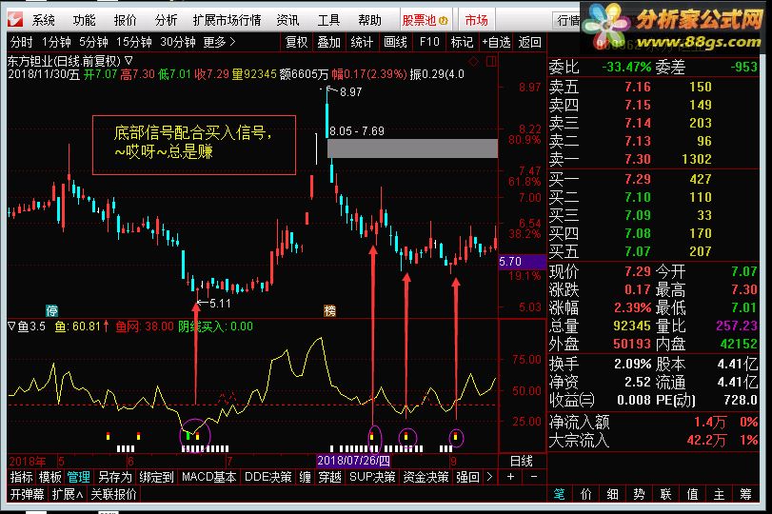Click the 日线 period label
This screenshot has width=772, height=514.
pyautogui.click(x=522, y=462)
